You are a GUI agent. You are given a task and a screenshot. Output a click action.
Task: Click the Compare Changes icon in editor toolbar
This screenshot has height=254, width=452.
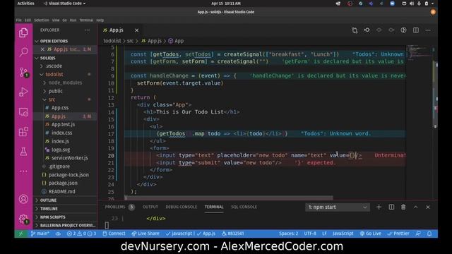[355, 30]
